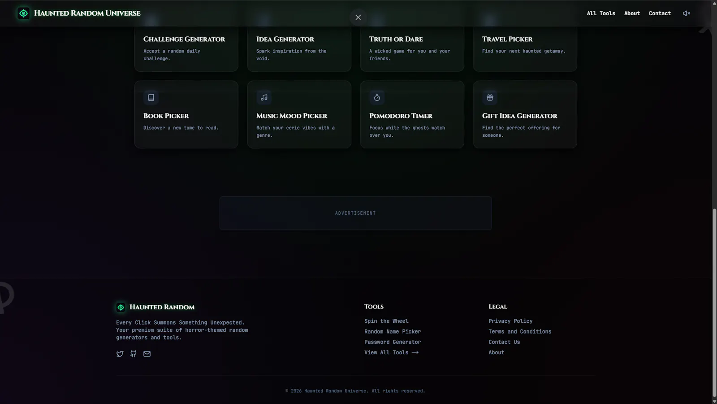This screenshot has width=717, height=404.
Task: Open the Travel Picker card
Action: [x=525, y=48]
